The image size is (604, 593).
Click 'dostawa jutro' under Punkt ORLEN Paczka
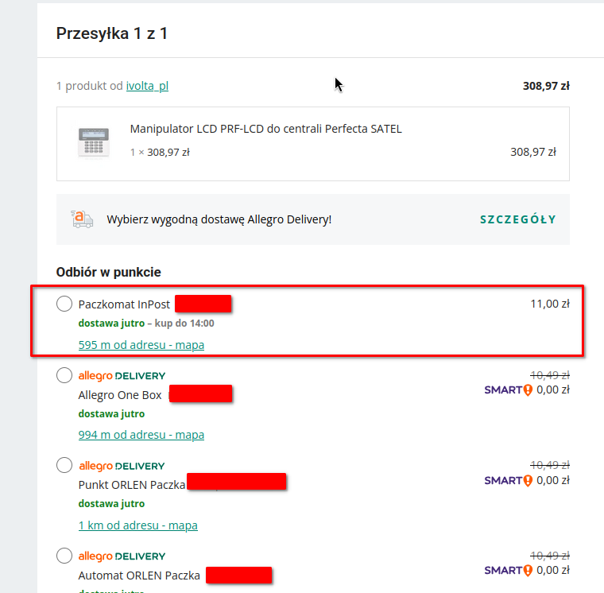112,504
